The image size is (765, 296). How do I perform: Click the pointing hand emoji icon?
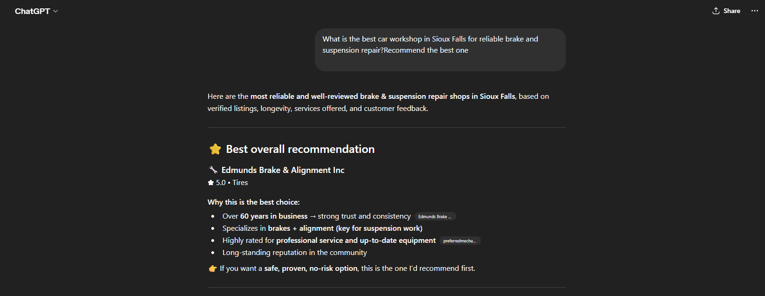tap(213, 268)
